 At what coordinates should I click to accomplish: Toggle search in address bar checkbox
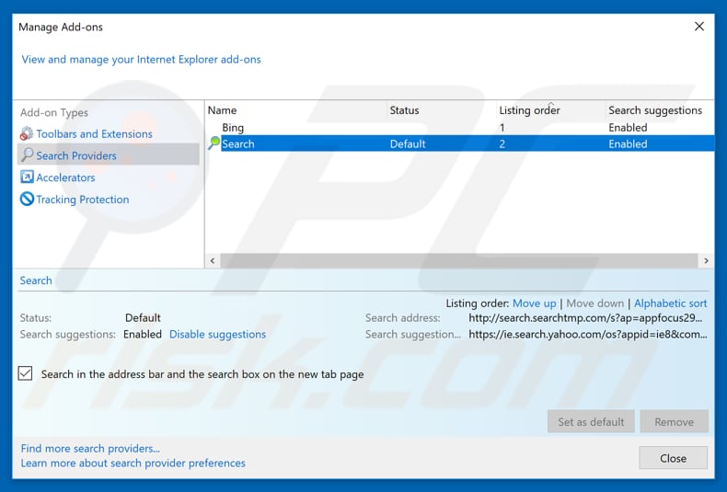click(26, 373)
